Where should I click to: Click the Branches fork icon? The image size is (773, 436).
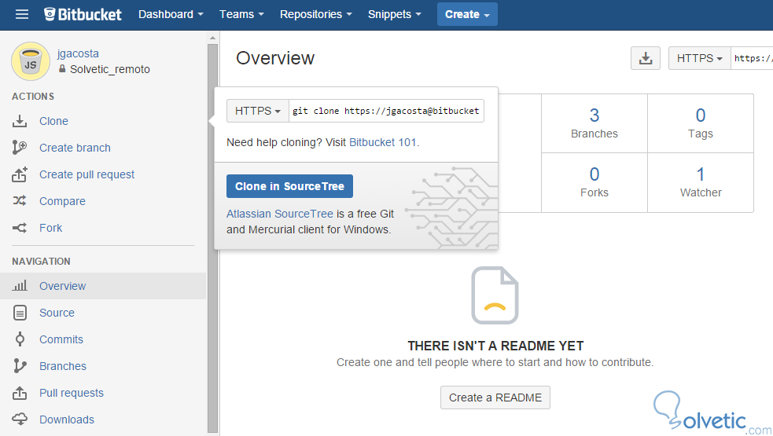(20, 366)
